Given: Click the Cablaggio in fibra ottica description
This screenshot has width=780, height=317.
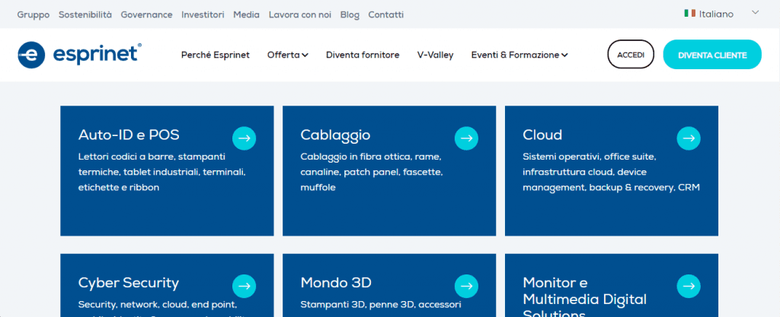Looking at the screenshot, I should point(372,172).
